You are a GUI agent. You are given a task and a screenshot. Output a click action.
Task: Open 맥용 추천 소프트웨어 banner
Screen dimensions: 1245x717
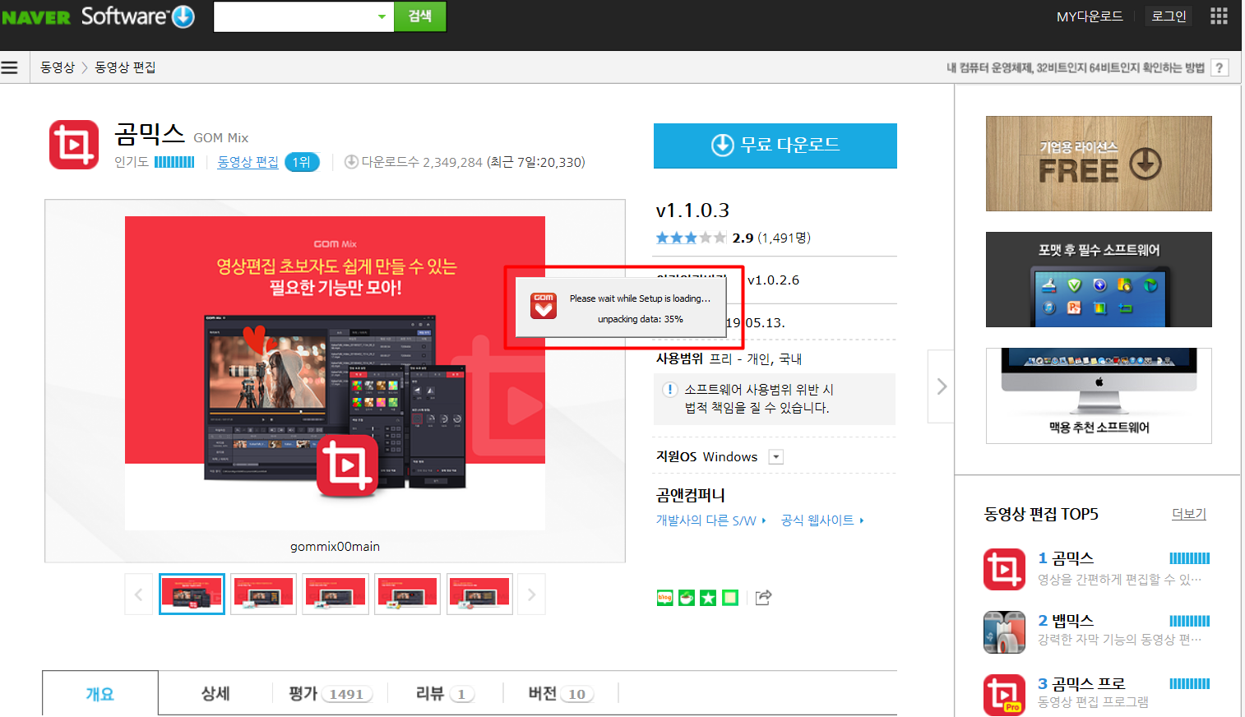pyautogui.click(x=1099, y=396)
